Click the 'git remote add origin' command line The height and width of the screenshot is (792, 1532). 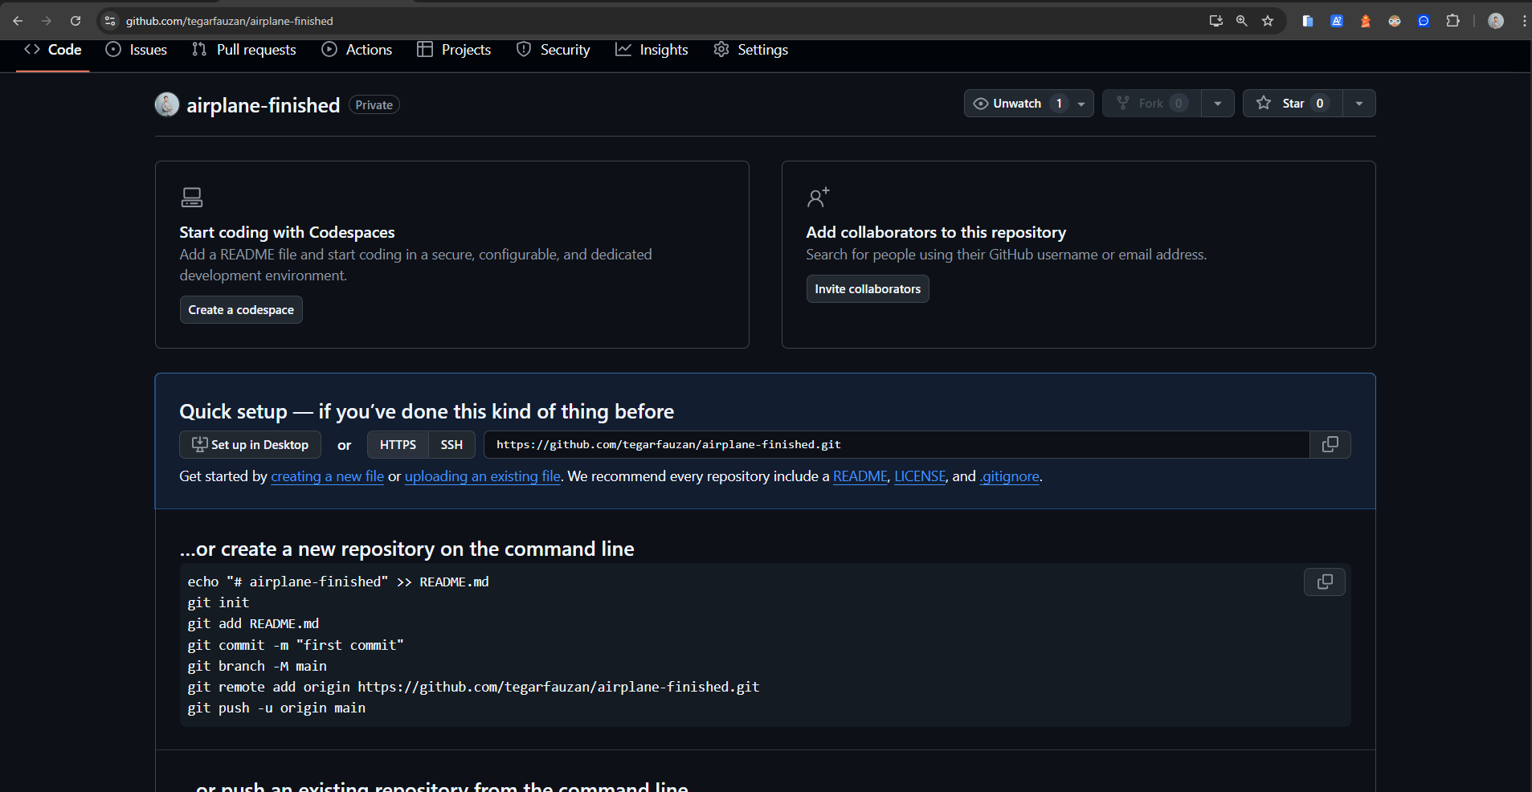click(x=473, y=687)
